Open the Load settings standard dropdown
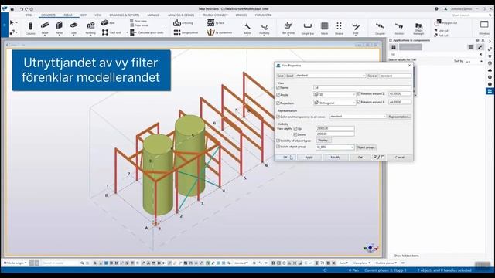The height and width of the screenshot is (278, 495). click(330, 76)
